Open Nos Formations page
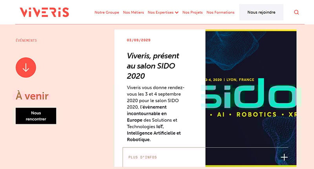 220,12
